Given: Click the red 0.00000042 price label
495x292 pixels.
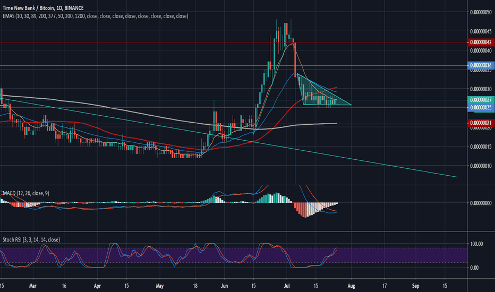Looking at the screenshot, I should 481,42.
